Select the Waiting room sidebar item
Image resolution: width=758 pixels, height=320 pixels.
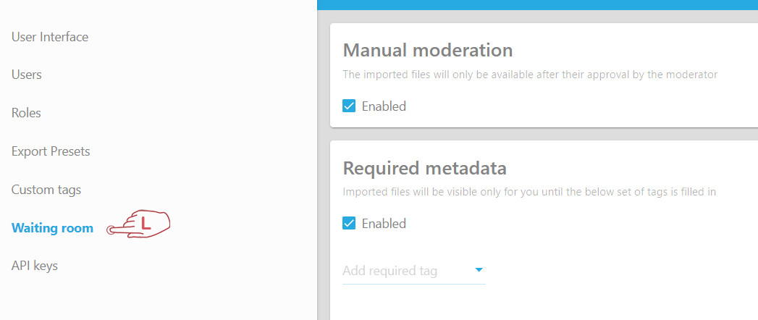tap(52, 228)
